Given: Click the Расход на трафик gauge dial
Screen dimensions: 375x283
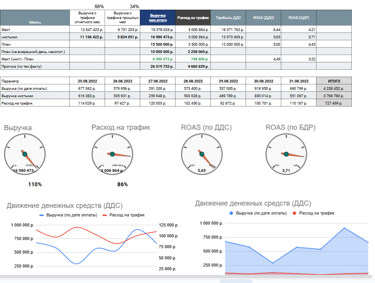Looking at the screenshot, I should [x=112, y=154].
